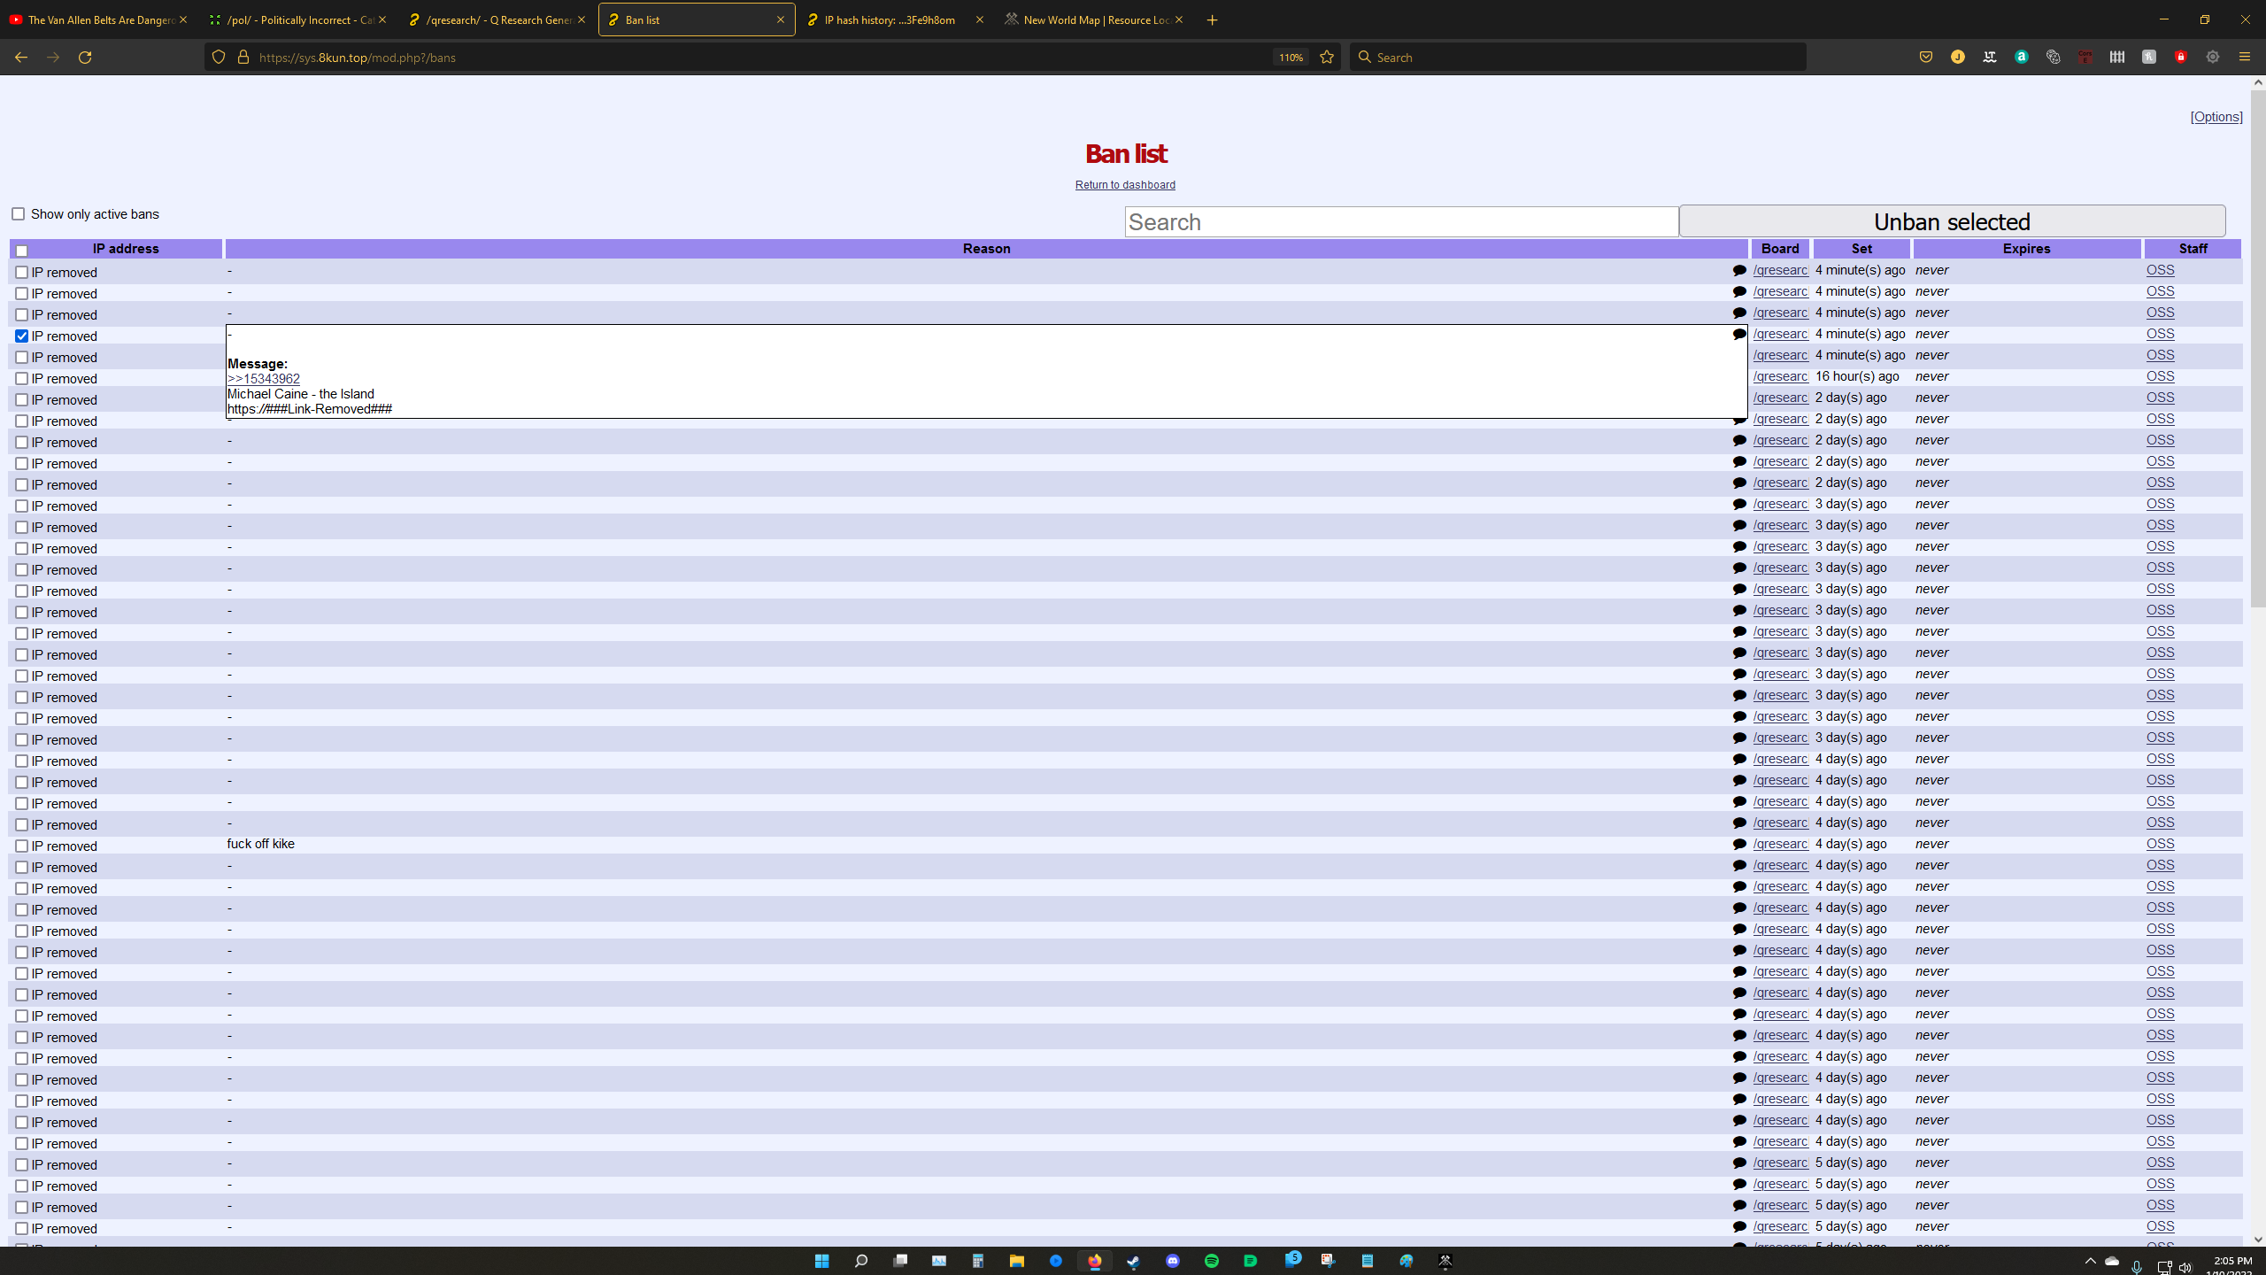Screen dimensions: 2266x1275
Task: Switch to the Van Allen Belts YouTube tab
Action: pos(98,19)
